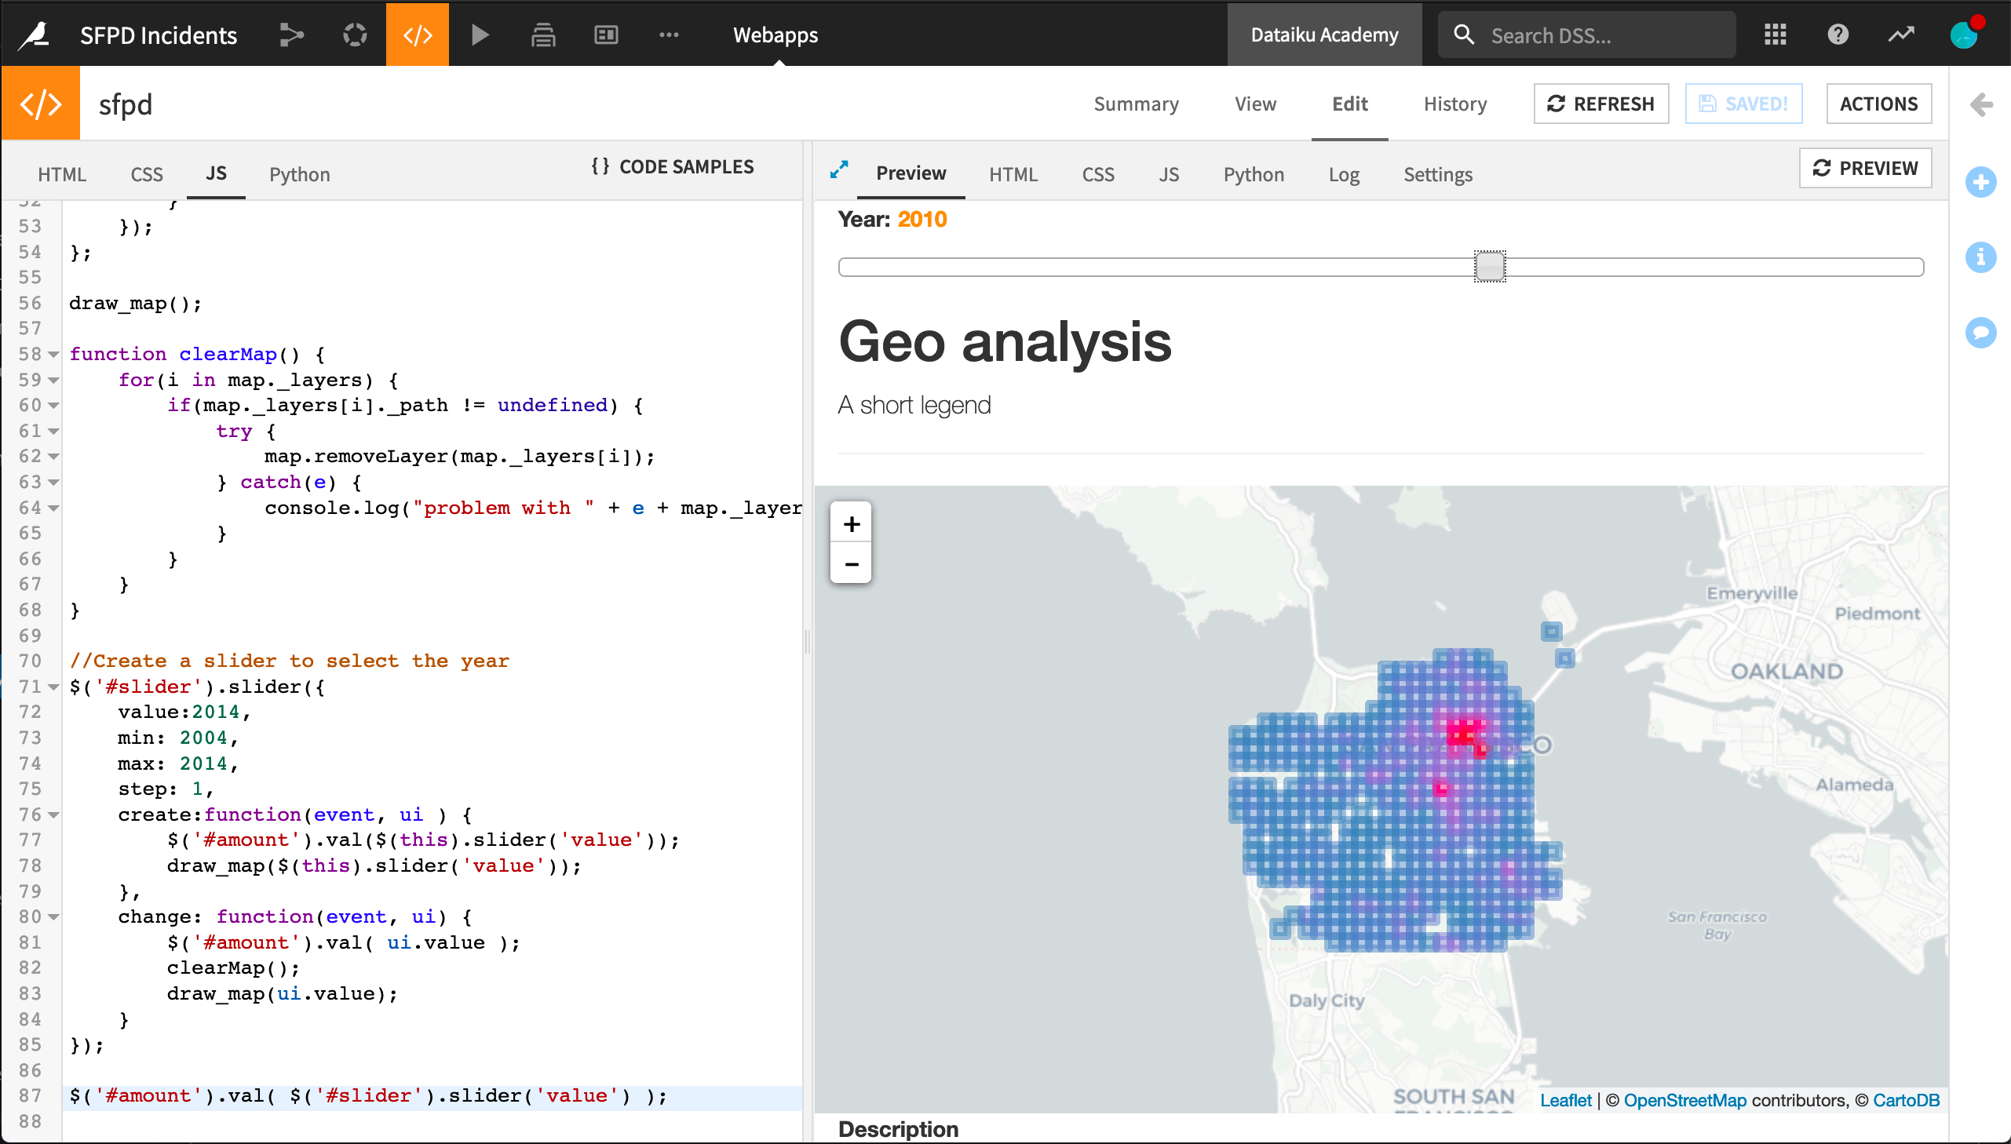
Task: Open the stacked print-style nav icon
Action: (543, 35)
